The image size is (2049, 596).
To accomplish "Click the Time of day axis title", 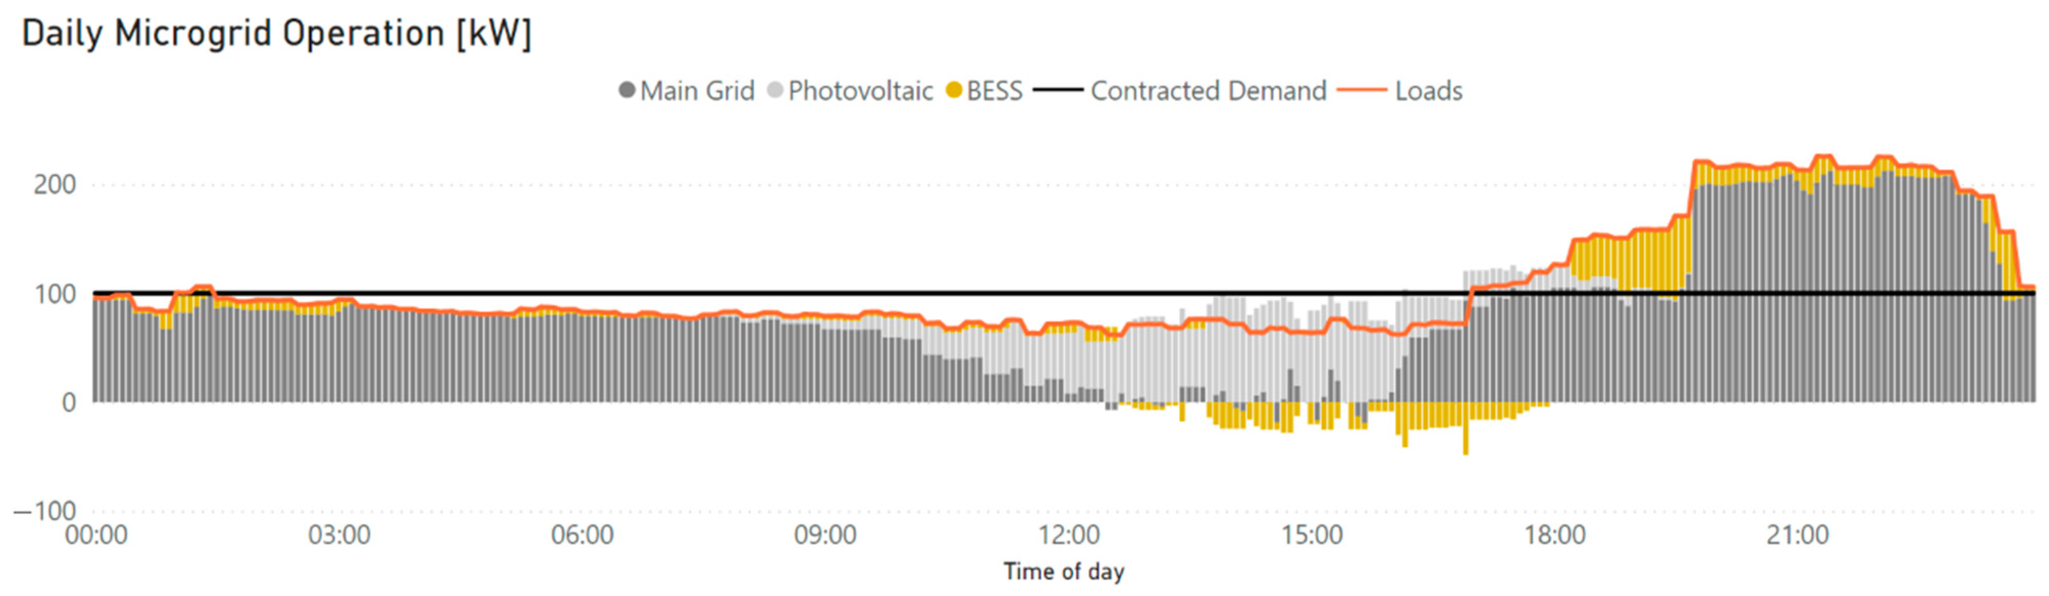I will (x=1063, y=572).
